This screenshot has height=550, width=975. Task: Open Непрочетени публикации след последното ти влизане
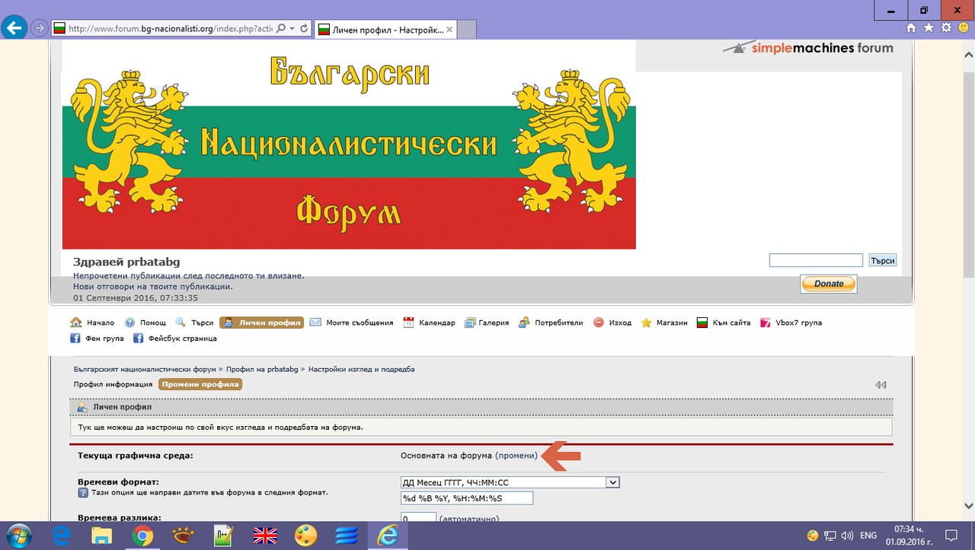189,275
